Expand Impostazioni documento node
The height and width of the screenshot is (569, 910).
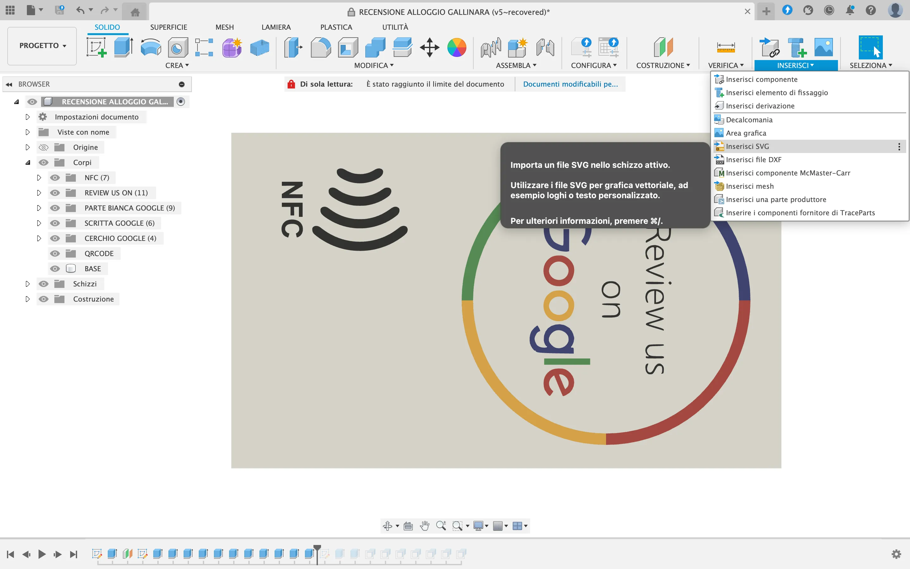pyautogui.click(x=27, y=117)
